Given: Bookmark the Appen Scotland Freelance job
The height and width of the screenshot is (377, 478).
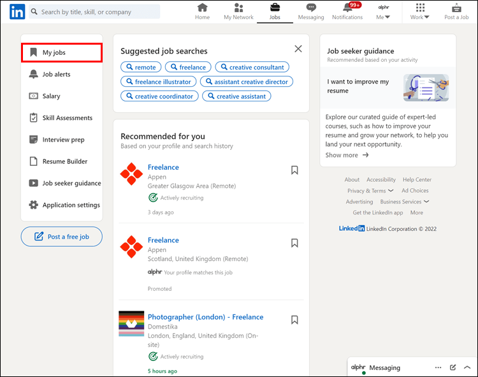Looking at the screenshot, I should 294,243.
